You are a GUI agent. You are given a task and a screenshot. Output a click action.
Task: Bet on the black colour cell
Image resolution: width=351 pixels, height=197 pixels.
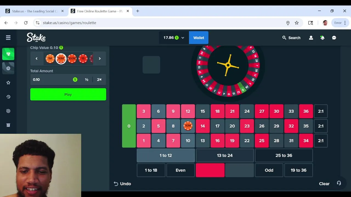pyautogui.click(x=239, y=170)
